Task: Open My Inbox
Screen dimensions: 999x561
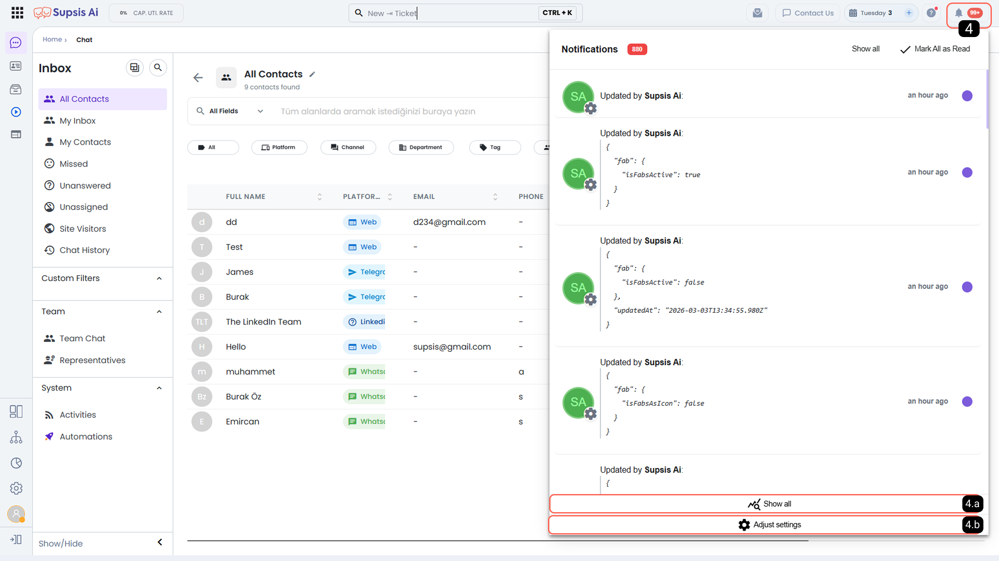Action: tap(102, 121)
